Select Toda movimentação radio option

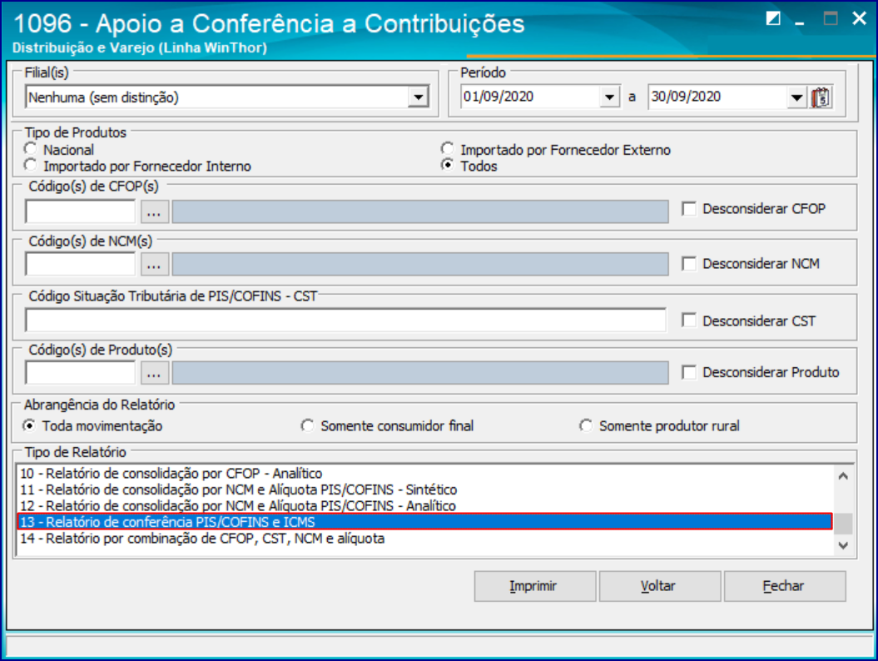(29, 425)
